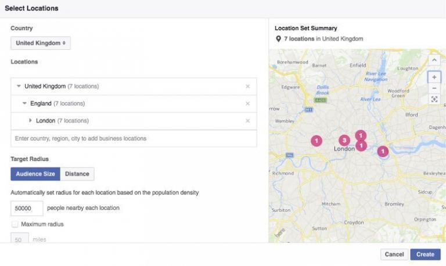446x266 pixels.
Task: Collapse the England tree node
Action: point(24,104)
